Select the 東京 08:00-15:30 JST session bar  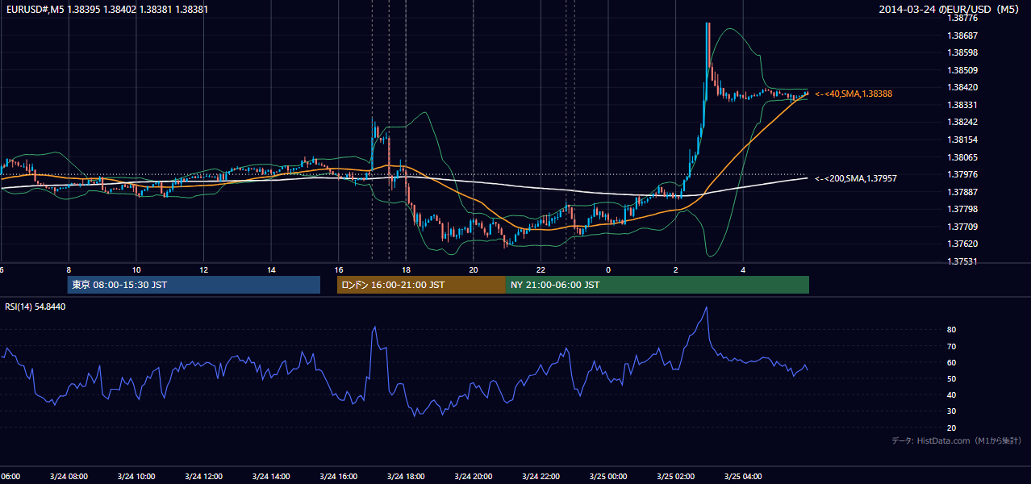pos(194,285)
